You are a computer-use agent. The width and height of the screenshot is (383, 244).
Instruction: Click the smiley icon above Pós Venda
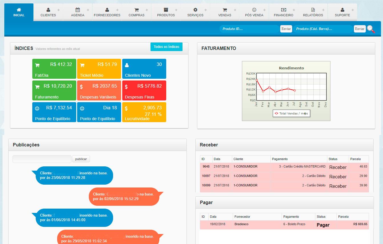click(x=254, y=10)
